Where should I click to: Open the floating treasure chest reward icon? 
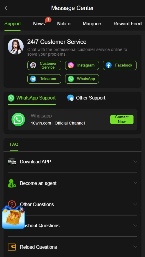[x=13, y=218]
